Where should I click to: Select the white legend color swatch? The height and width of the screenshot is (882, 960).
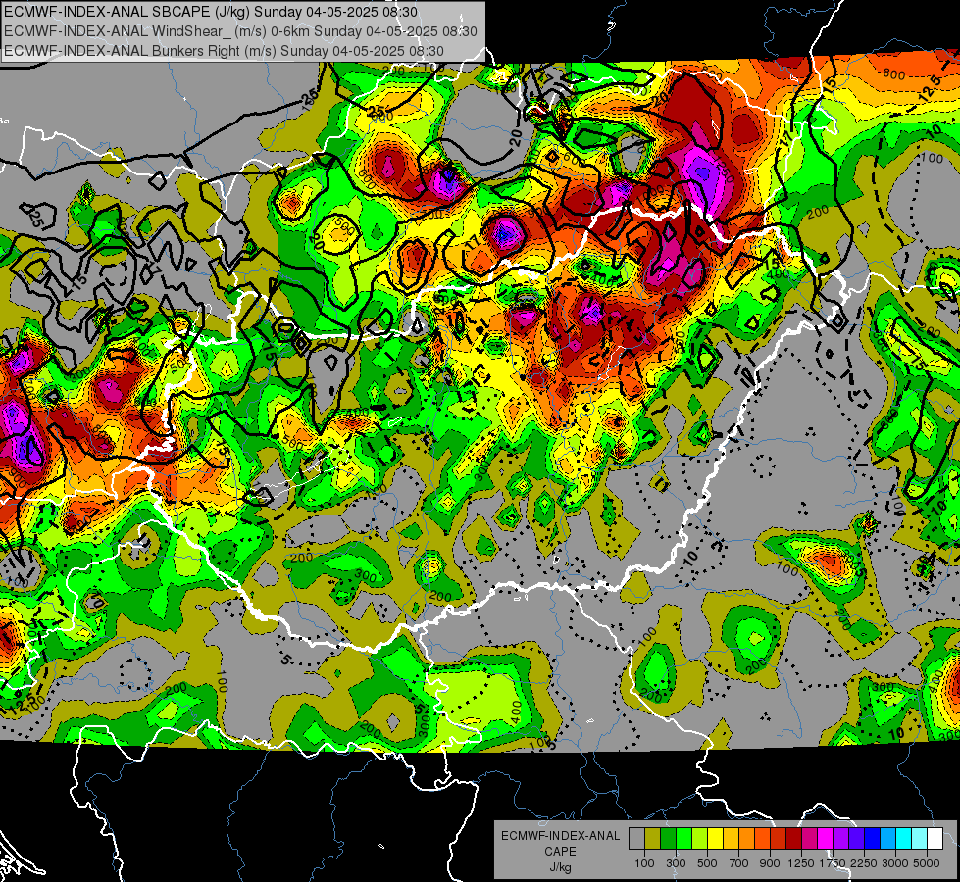coord(935,838)
